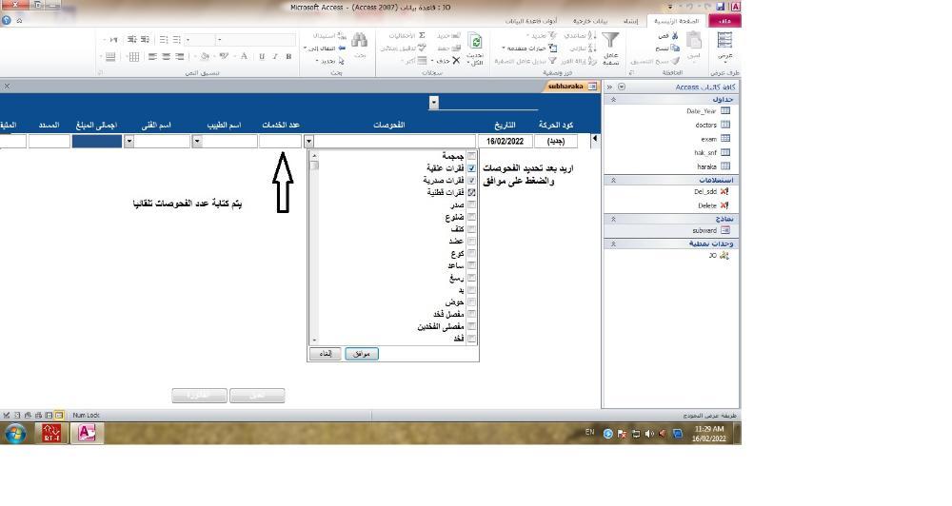This screenshot has width=952, height=506.
Task: Toggle Underline text formatting
Action: pyautogui.click(x=262, y=56)
